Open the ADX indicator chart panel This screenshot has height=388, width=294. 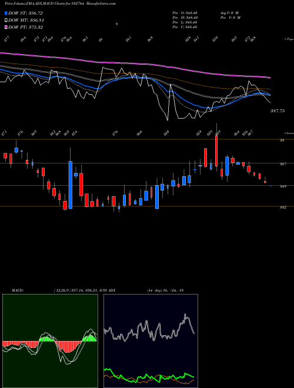pyautogui.click(x=151, y=341)
